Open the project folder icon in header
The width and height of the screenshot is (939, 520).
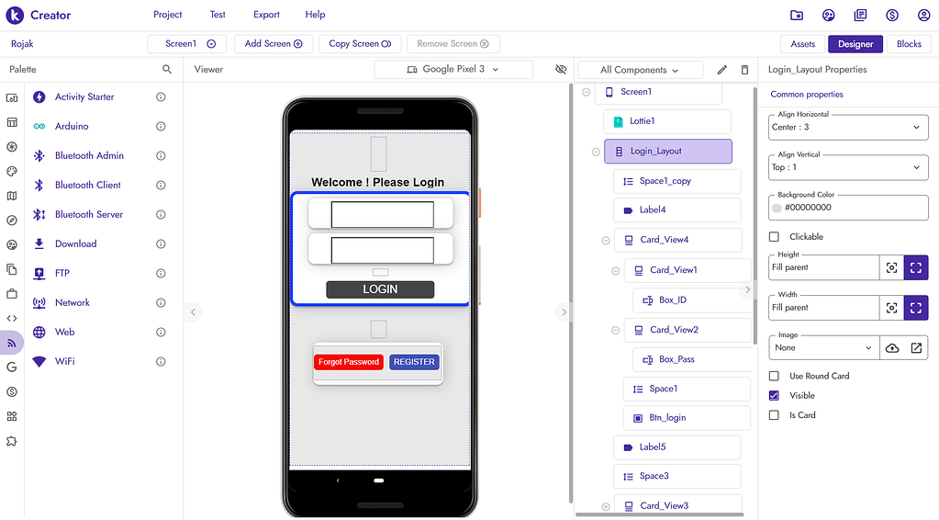click(x=797, y=15)
